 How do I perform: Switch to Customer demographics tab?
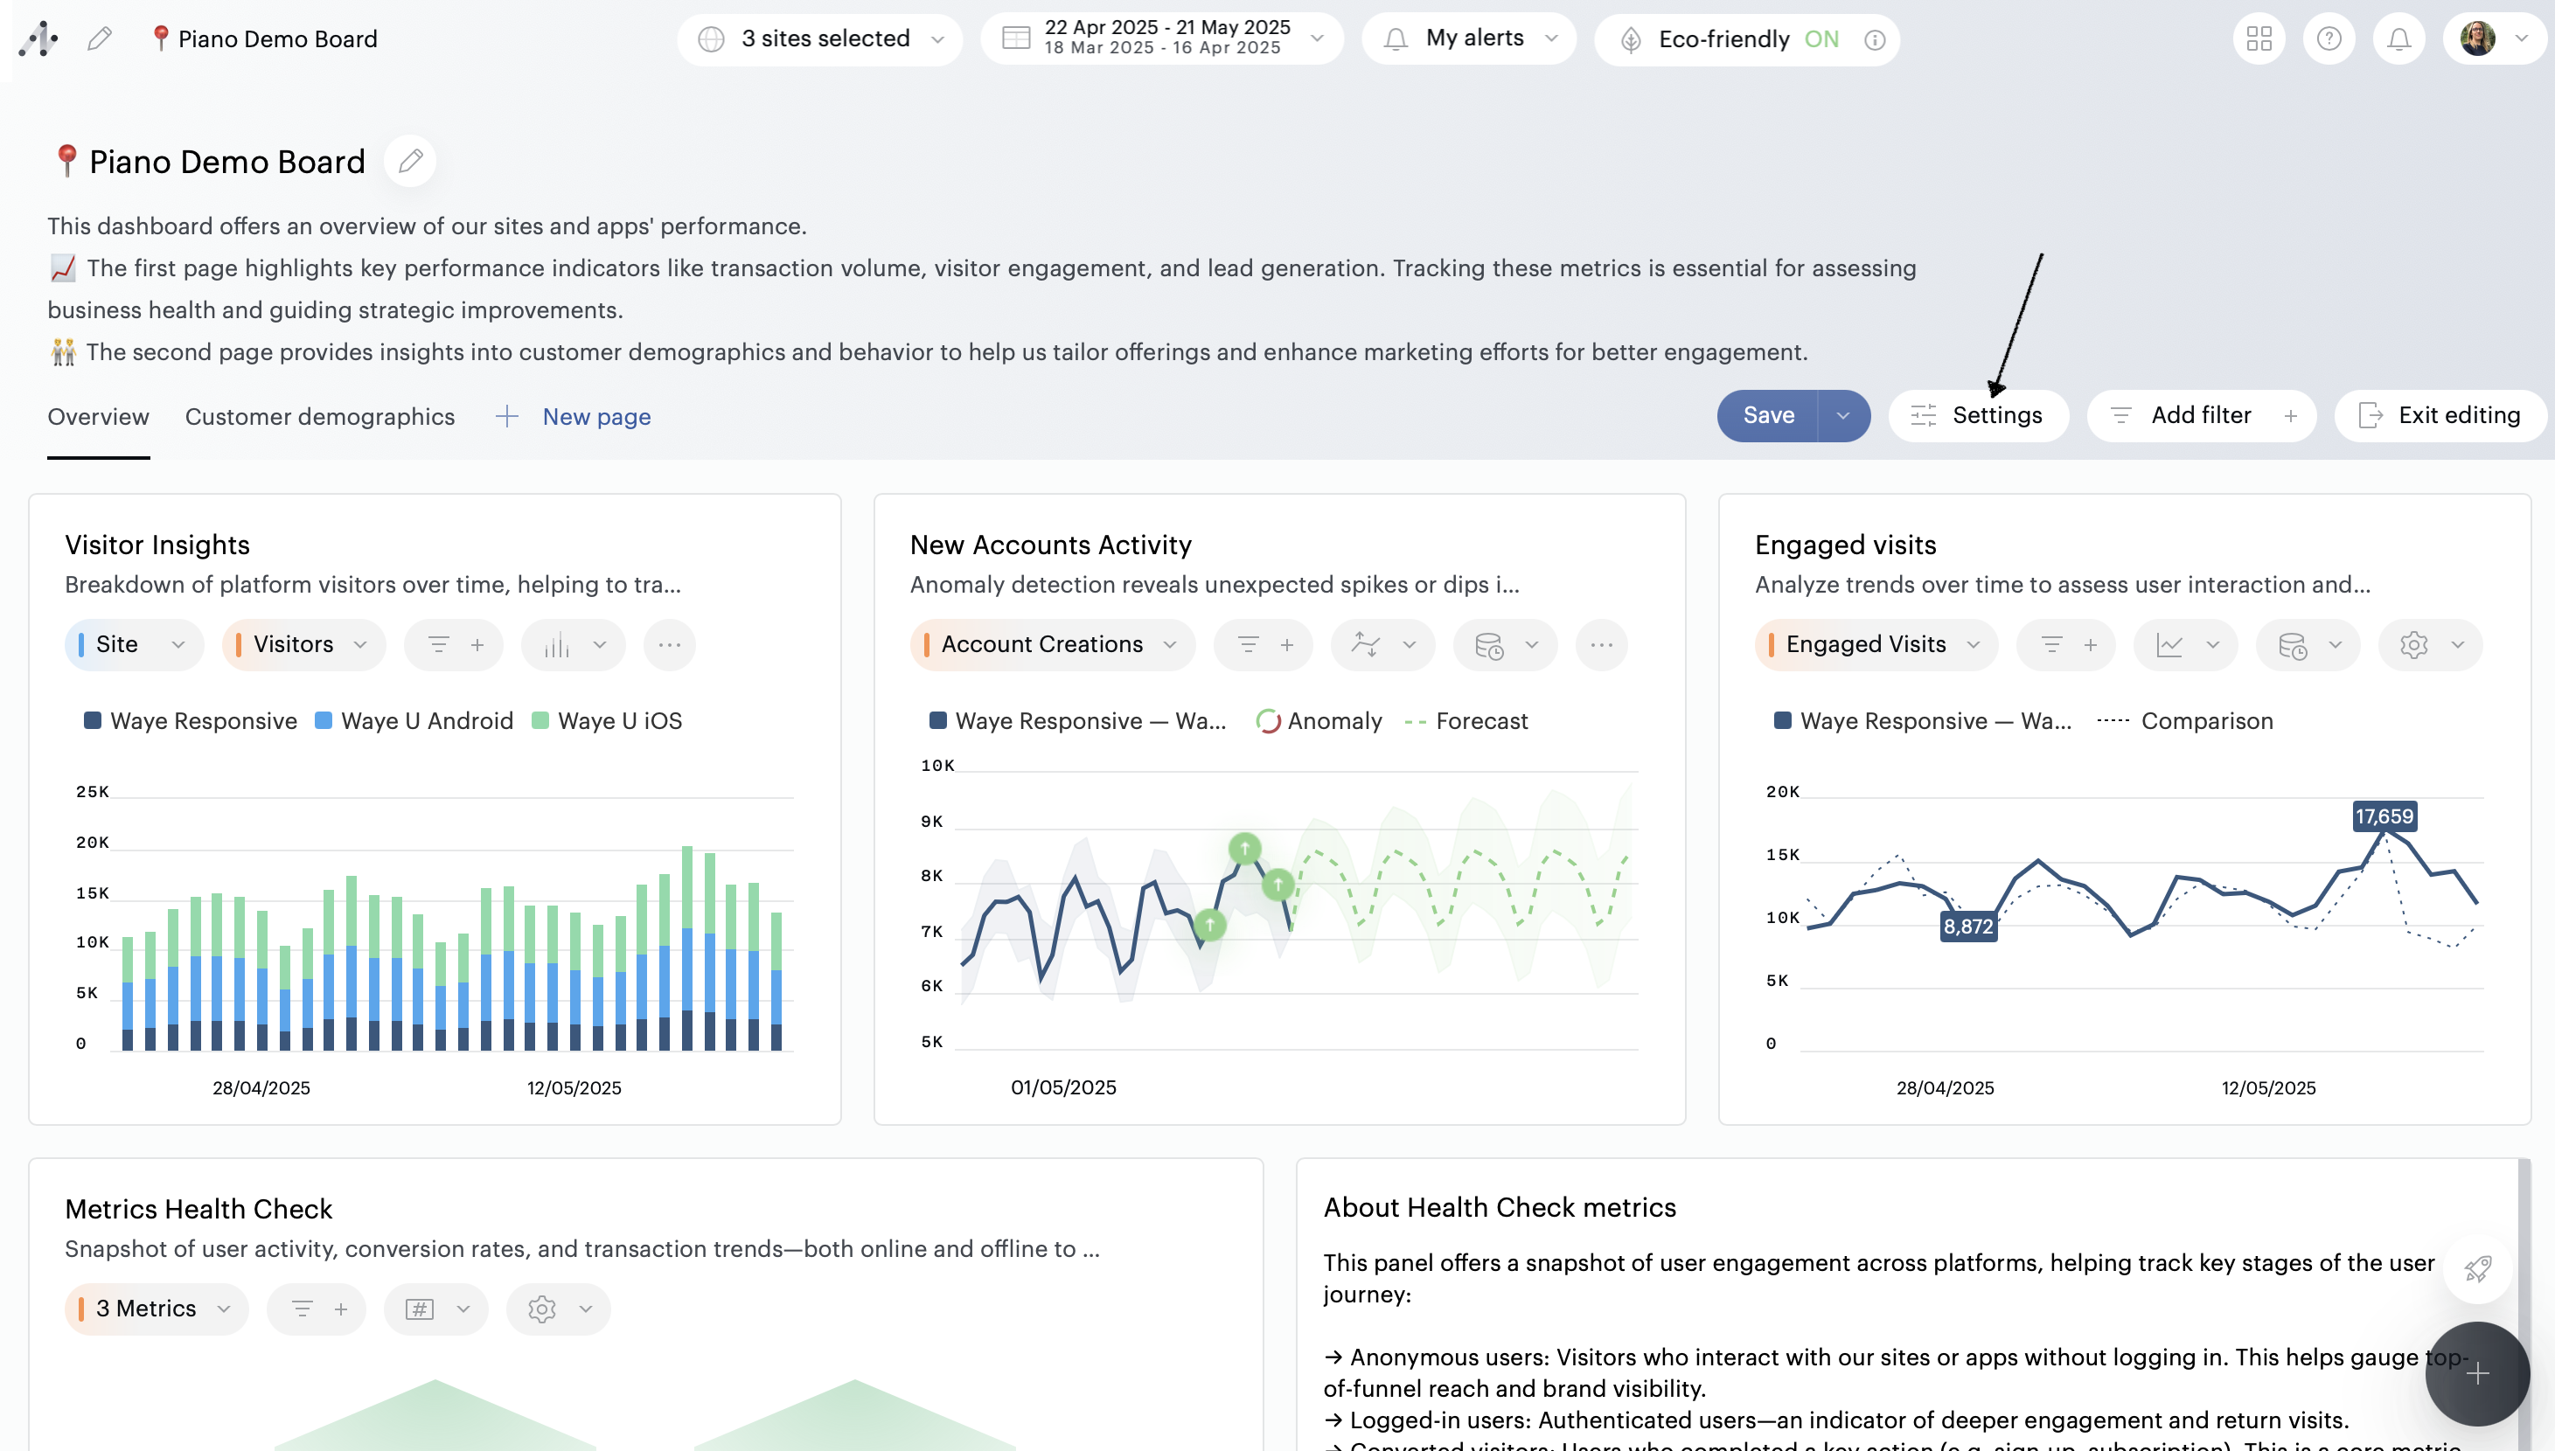(319, 417)
